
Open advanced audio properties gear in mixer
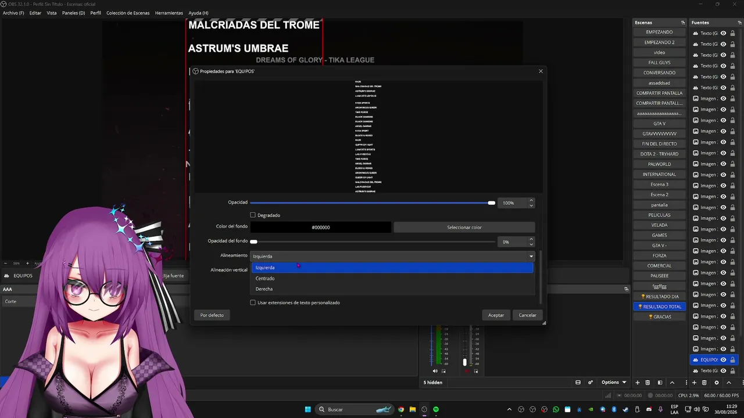coord(591,383)
